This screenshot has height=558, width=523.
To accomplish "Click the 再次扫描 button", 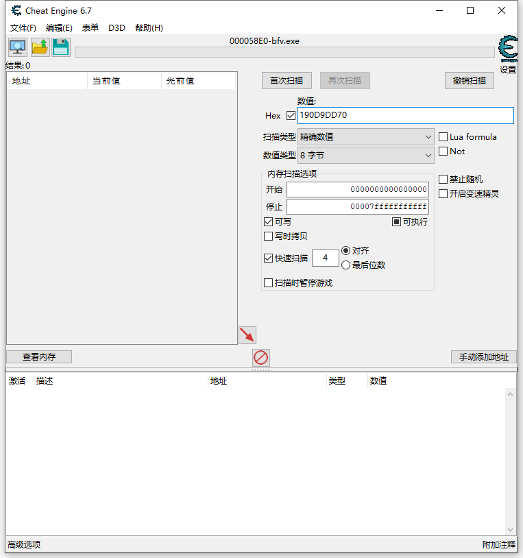I will 345,81.
